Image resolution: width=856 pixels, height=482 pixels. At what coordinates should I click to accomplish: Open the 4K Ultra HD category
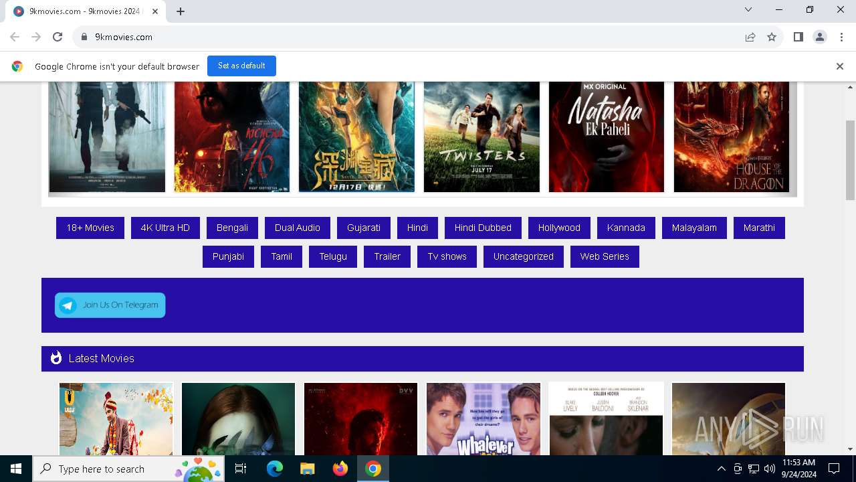(x=165, y=228)
